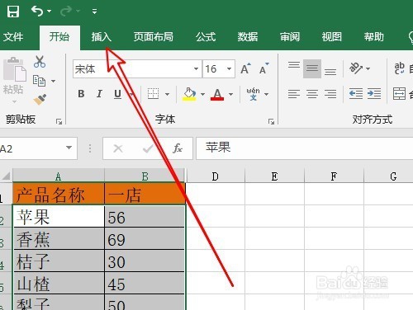The image size is (413, 310).
Task: Click the merge and center icon
Action: (399, 94)
